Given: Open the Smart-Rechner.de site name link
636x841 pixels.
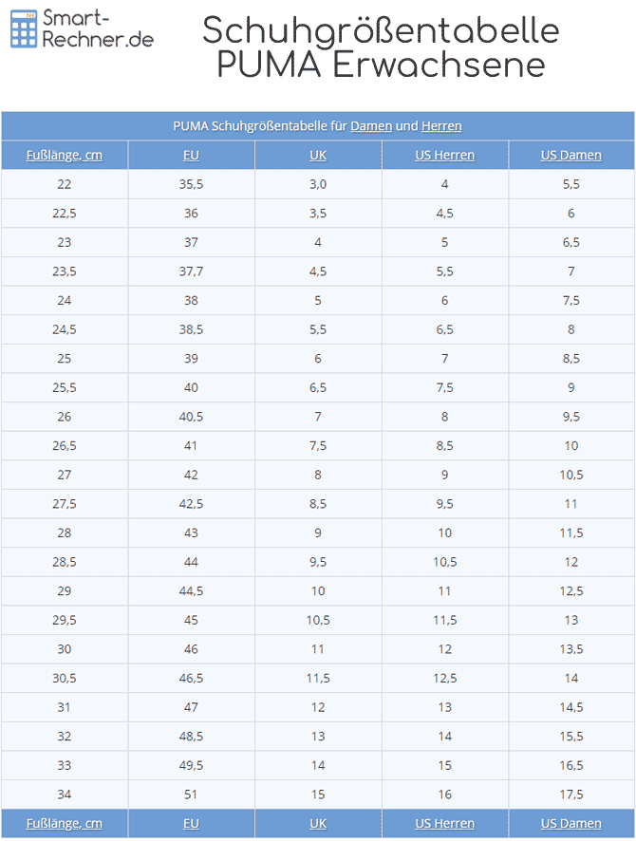Looking at the screenshot, I should [97, 29].
